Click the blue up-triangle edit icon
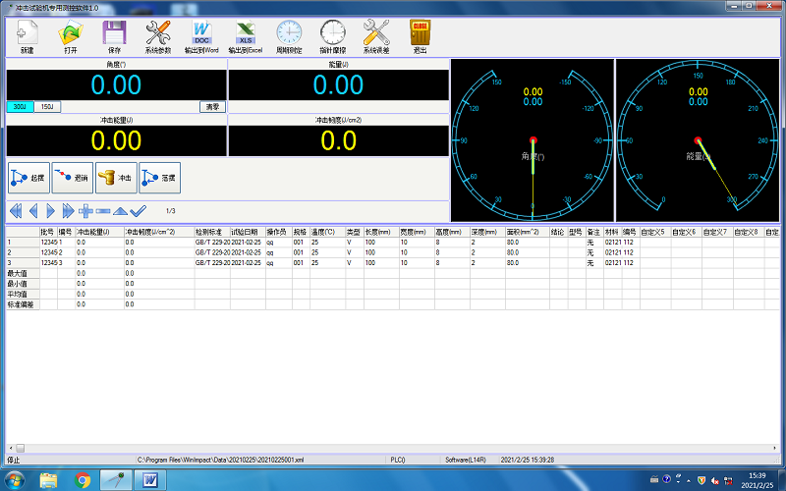 click(120, 211)
